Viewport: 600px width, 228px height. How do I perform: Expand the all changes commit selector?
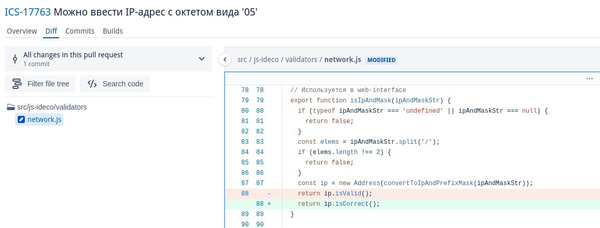pyautogui.click(x=202, y=59)
